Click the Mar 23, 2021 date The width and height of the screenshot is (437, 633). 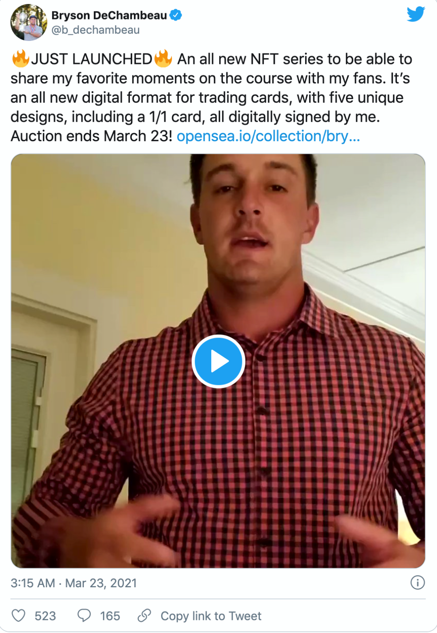pyautogui.click(x=101, y=583)
